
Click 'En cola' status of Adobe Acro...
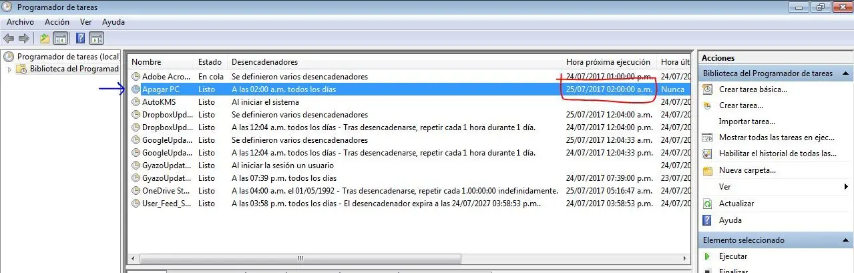click(x=211, y=77)
